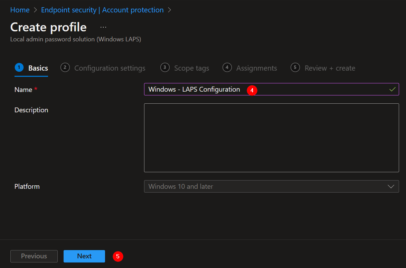The width and height of the screenshot is (406, 268).
Task: Navigate to Home via the breadcrumb
Action: coord(20,10)
